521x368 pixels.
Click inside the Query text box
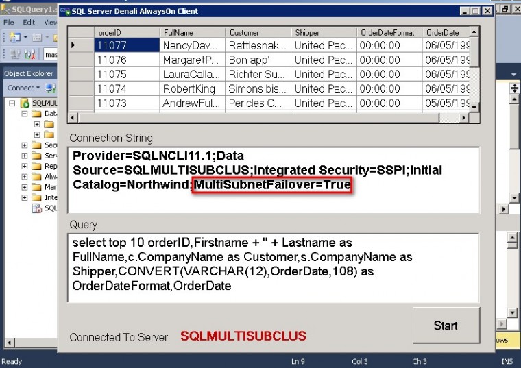coord(274,268)
